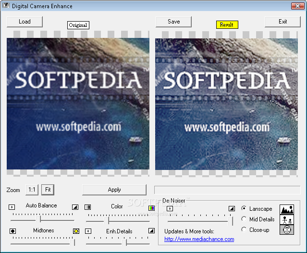
Task: Click the Auto Balance label text
Action: tap(41, 205)
